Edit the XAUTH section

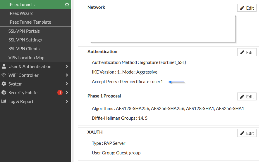[x=247, y=133]
